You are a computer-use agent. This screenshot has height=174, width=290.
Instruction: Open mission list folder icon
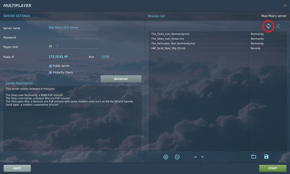(253, 157)
